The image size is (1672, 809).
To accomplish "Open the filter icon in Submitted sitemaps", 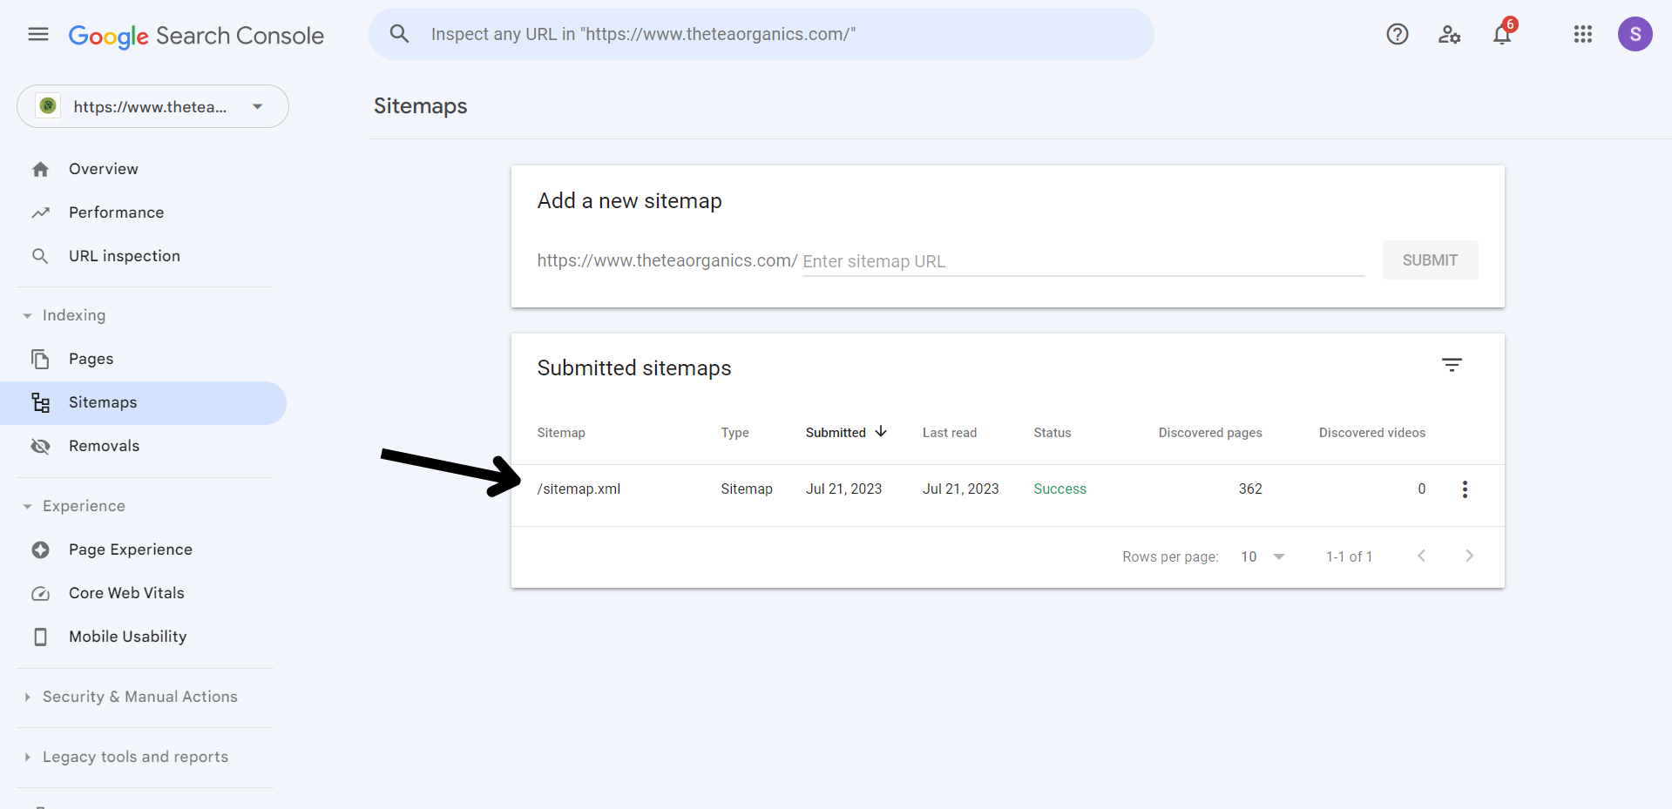I will click(x=1451, y=366).
